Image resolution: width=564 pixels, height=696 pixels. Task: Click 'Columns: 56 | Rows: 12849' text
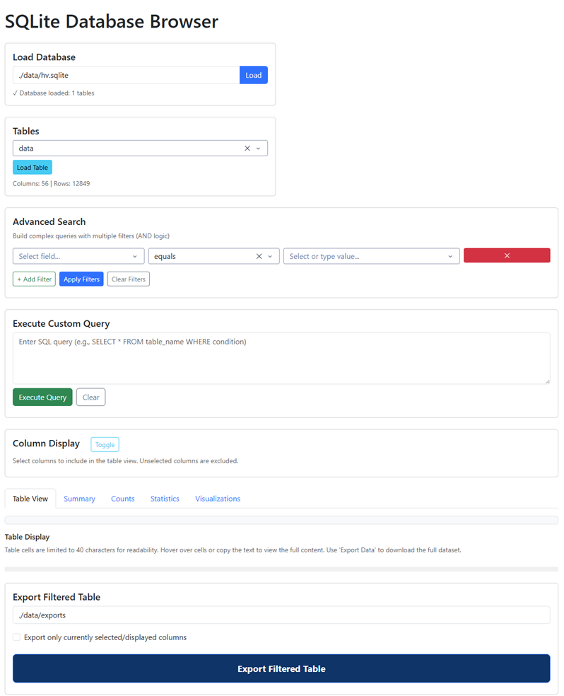click(x=52, y=183)
